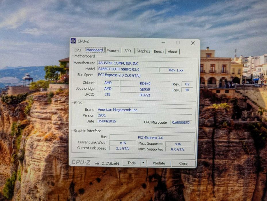The height and width of the screenshot is (201, 267).
Task: Click the graphic bus PCI-Express 3.0 field
Action: tap(150, 138)
